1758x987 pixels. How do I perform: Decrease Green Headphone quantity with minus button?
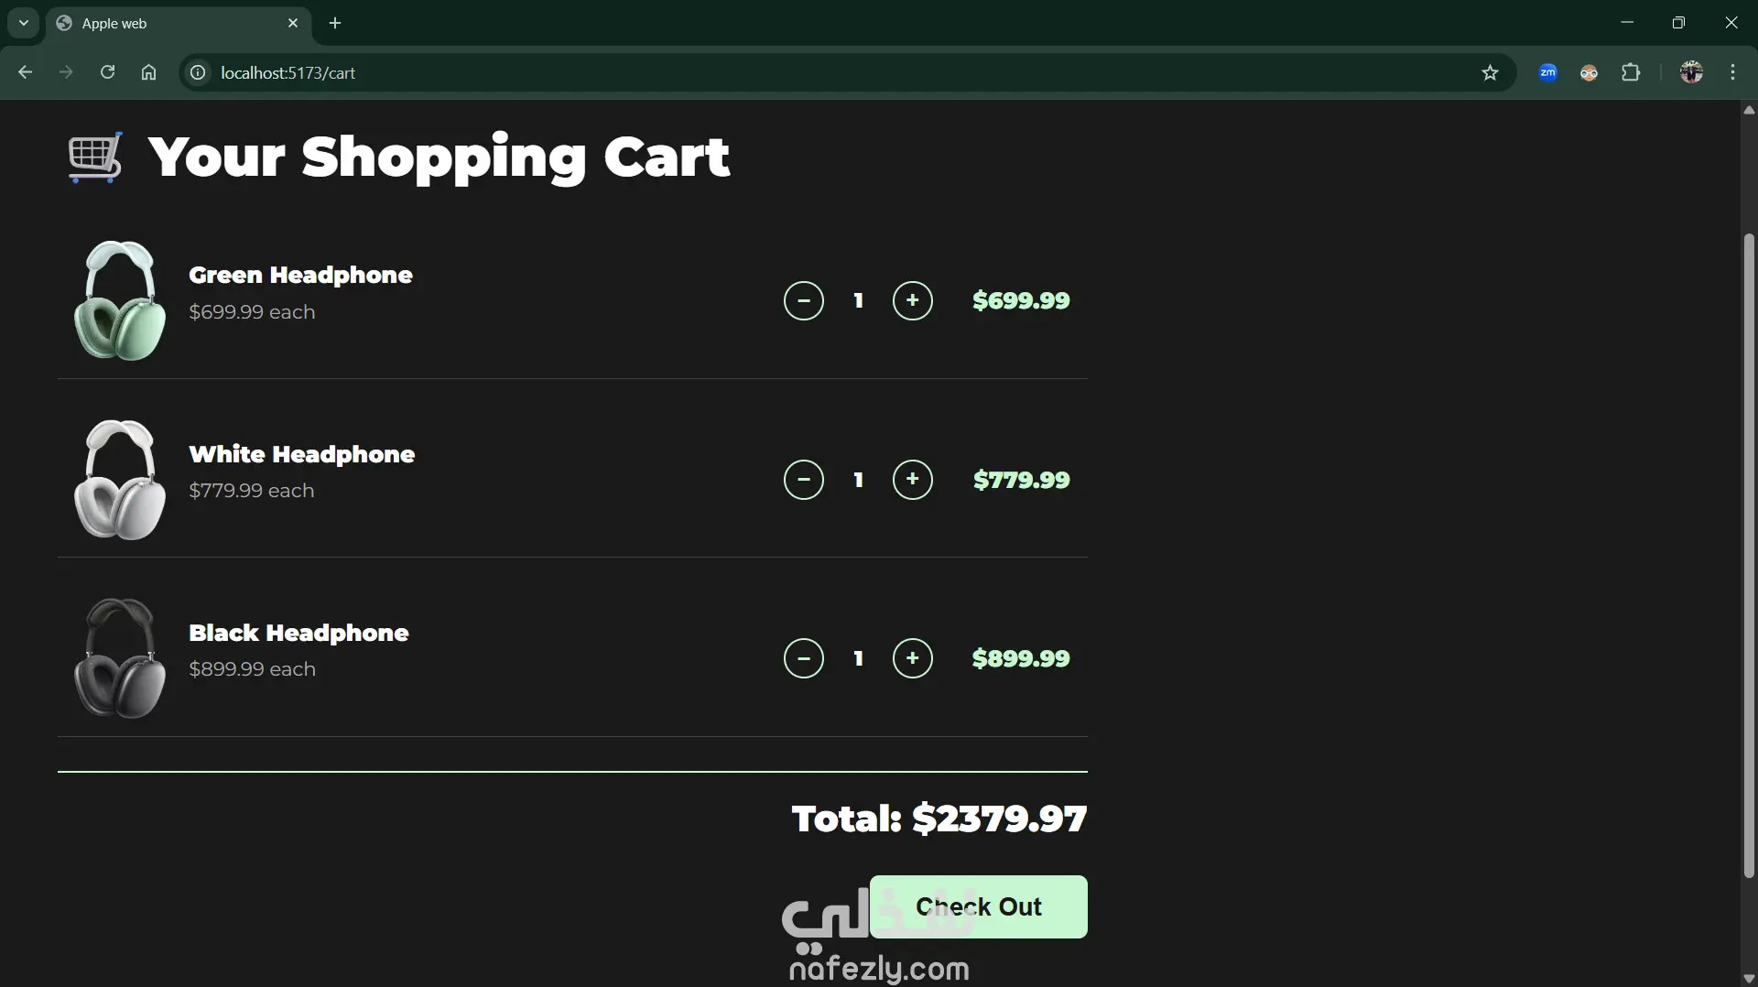coord(803,300)
